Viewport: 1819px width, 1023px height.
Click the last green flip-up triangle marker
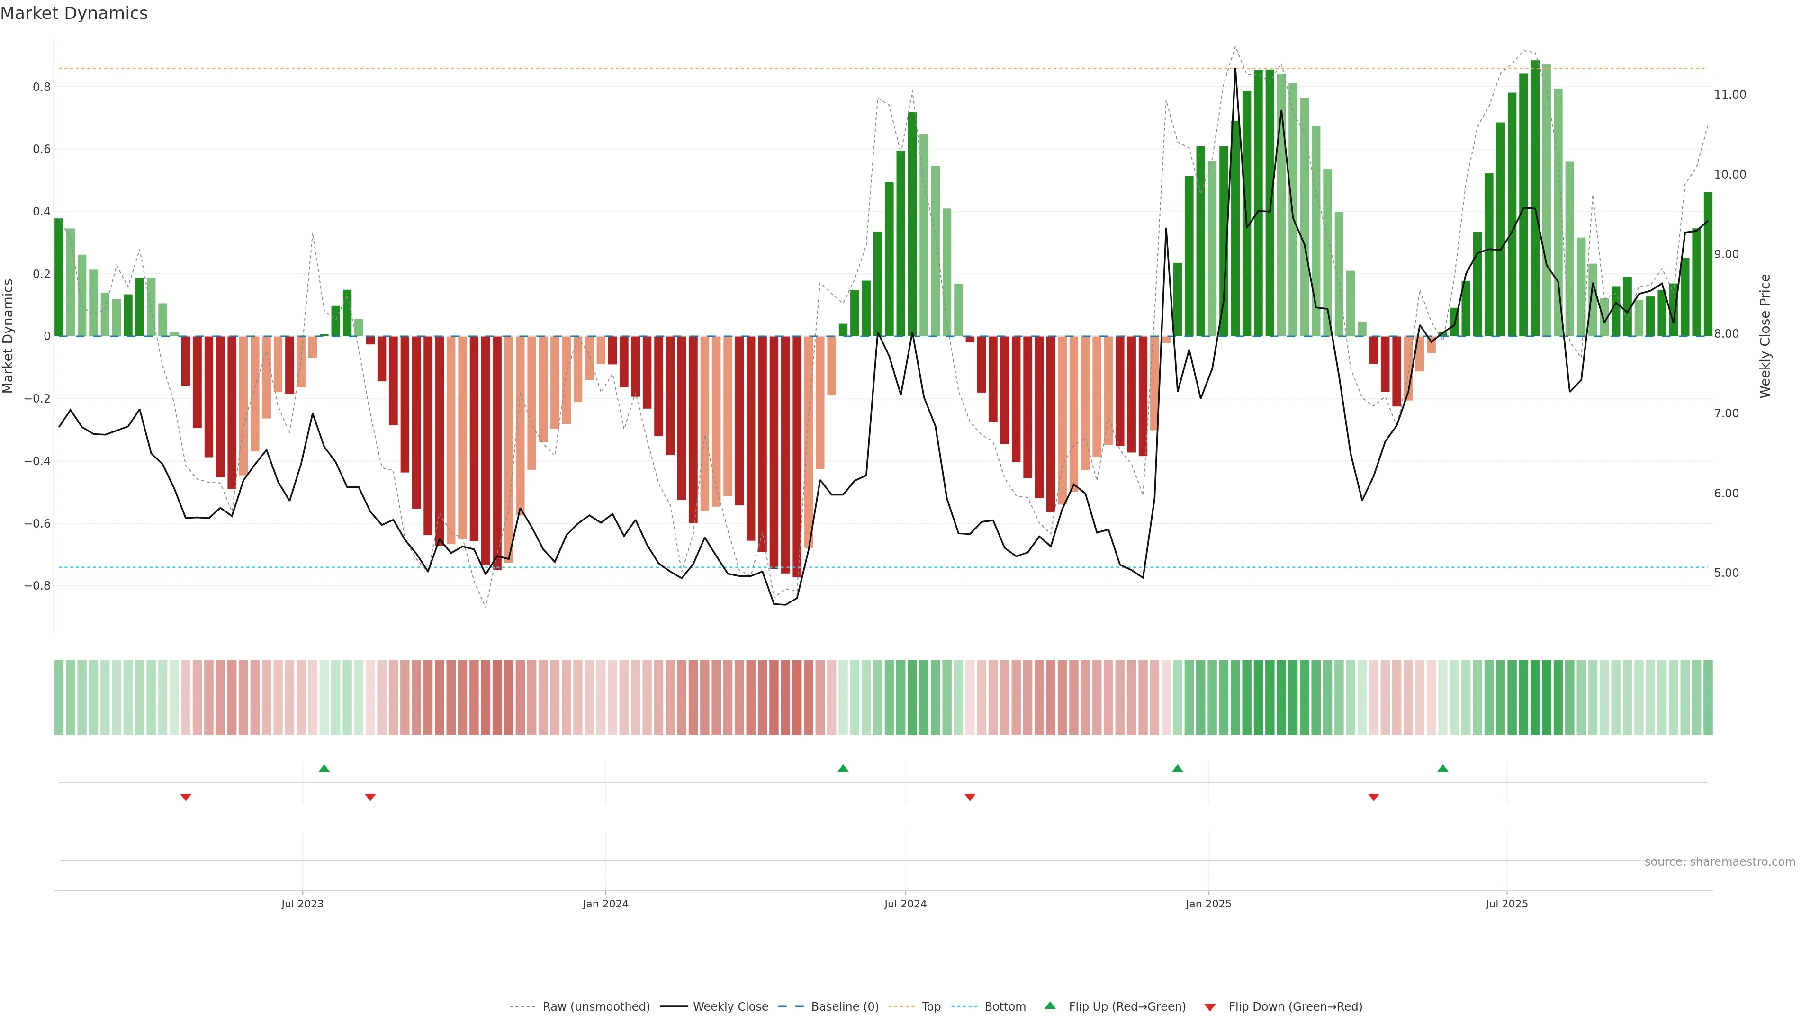point(1442,768)
